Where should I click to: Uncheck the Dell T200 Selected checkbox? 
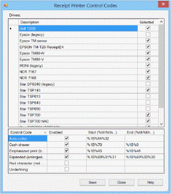[x=148, y=28]
